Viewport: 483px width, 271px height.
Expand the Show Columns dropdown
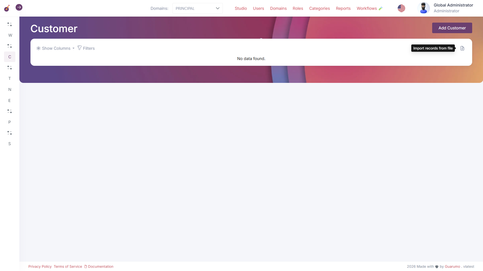click(x=56, y=48)
